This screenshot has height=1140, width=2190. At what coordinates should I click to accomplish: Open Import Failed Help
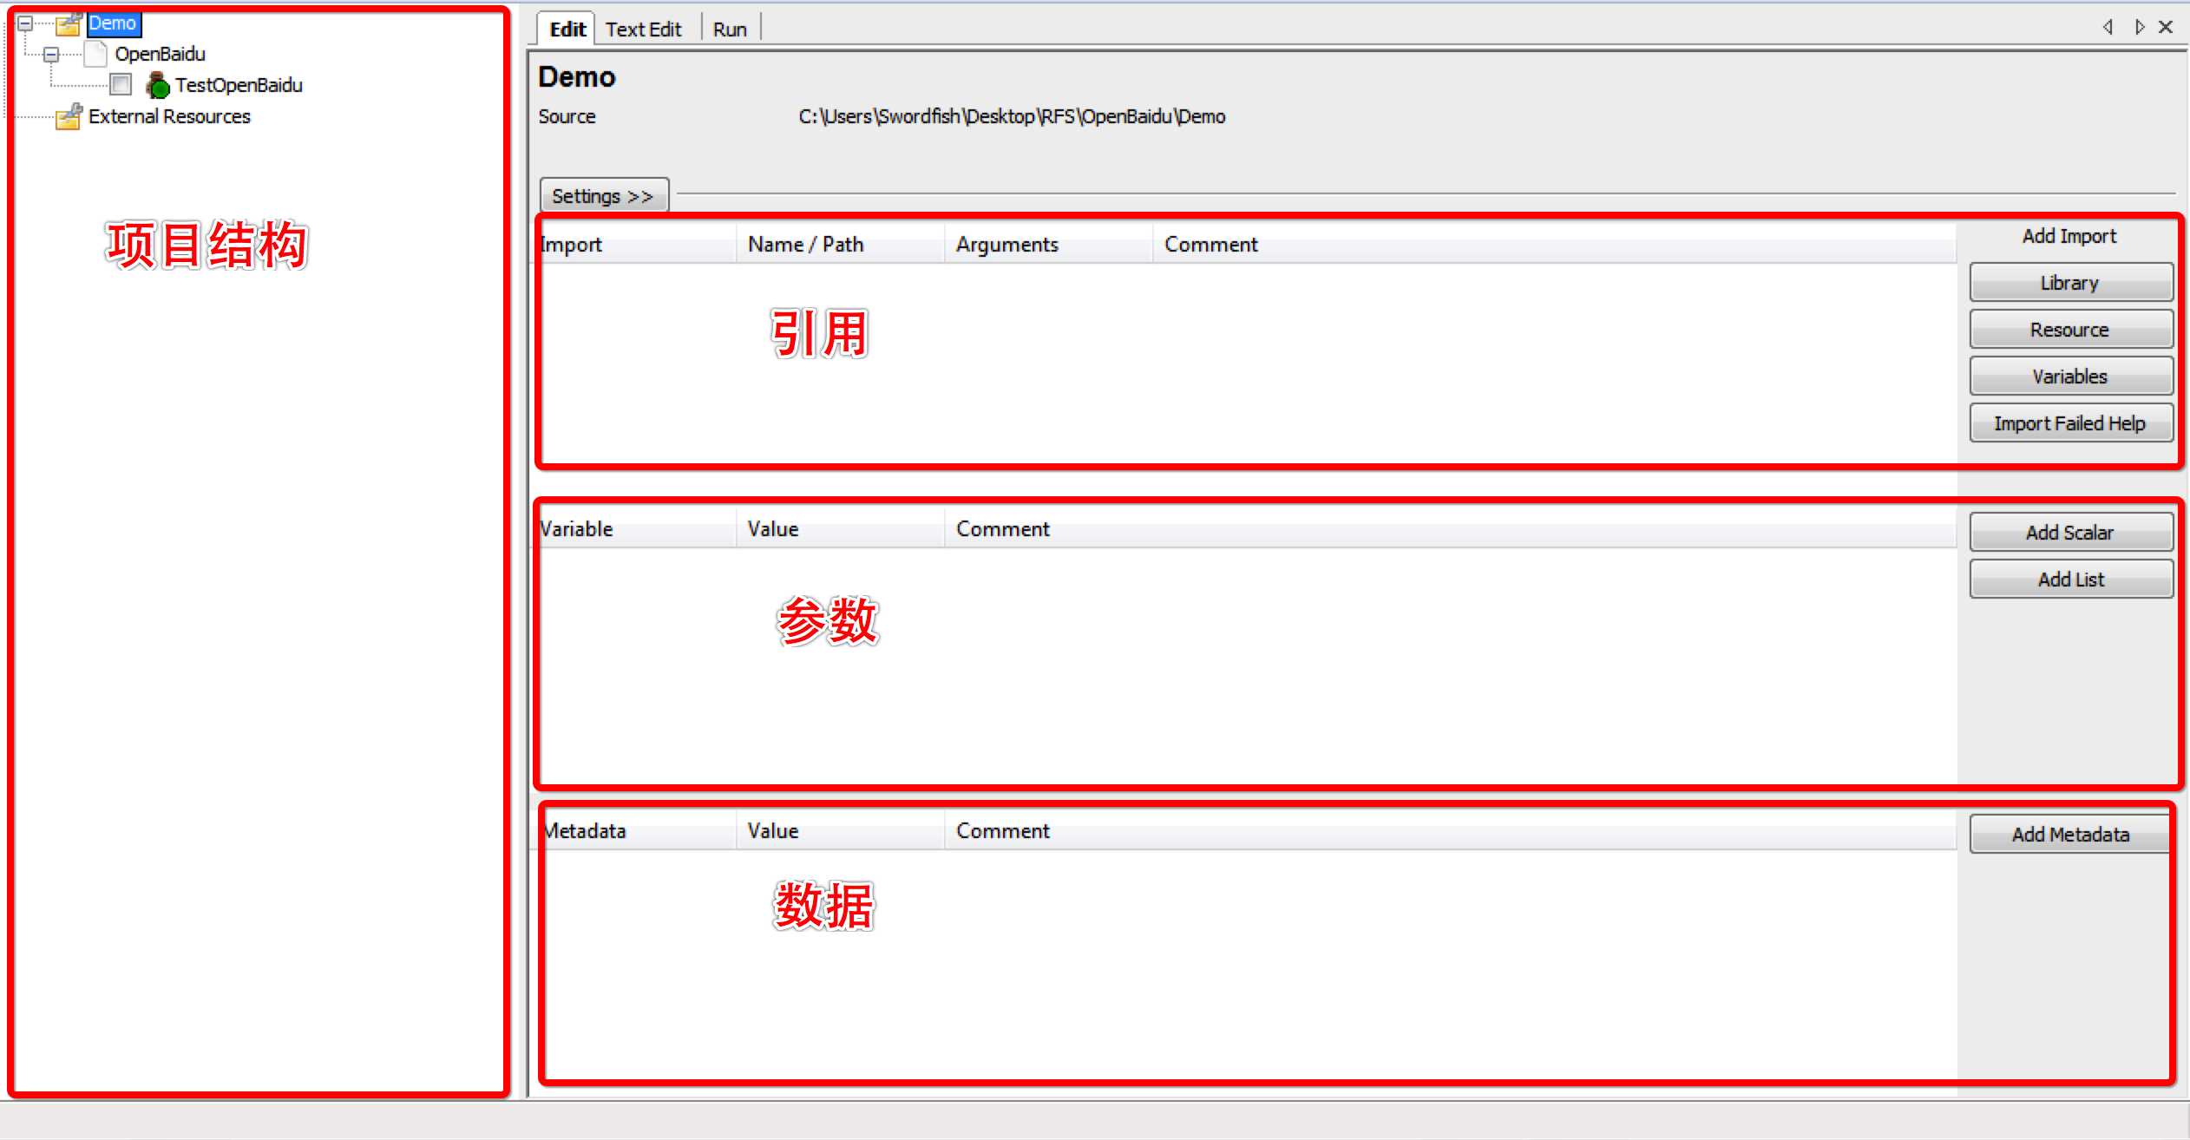coord(2071,423)
